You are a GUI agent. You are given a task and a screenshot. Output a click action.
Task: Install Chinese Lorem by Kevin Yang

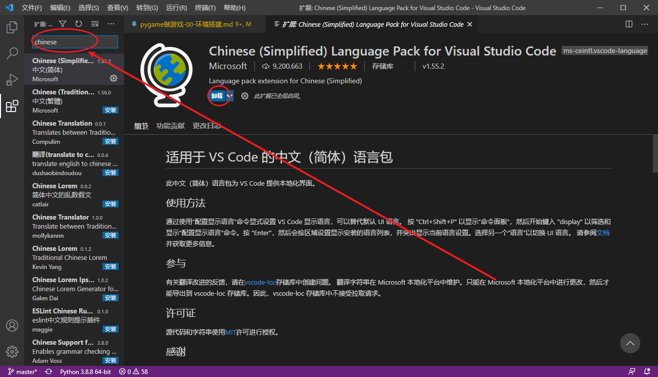pyautogui.click(x=110, y=266)
